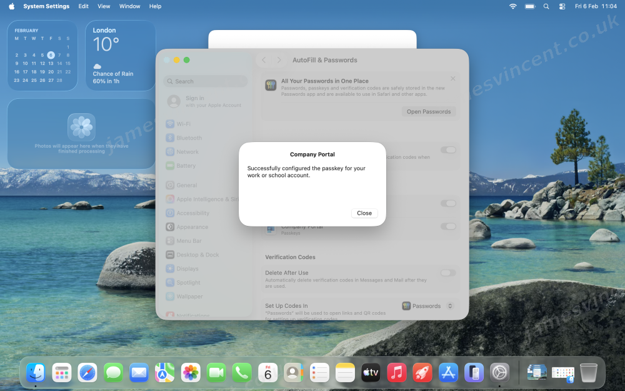Click Close in the Company Portal dialog
The width and height of the screenshot is (625, 391).
[x=364, y=213]
